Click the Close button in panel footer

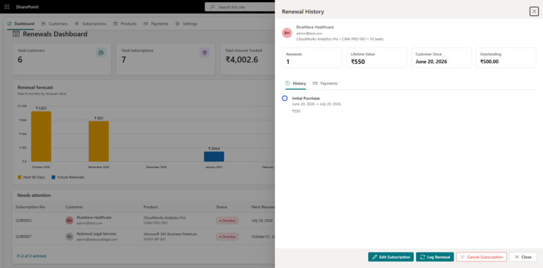[522, 257]
